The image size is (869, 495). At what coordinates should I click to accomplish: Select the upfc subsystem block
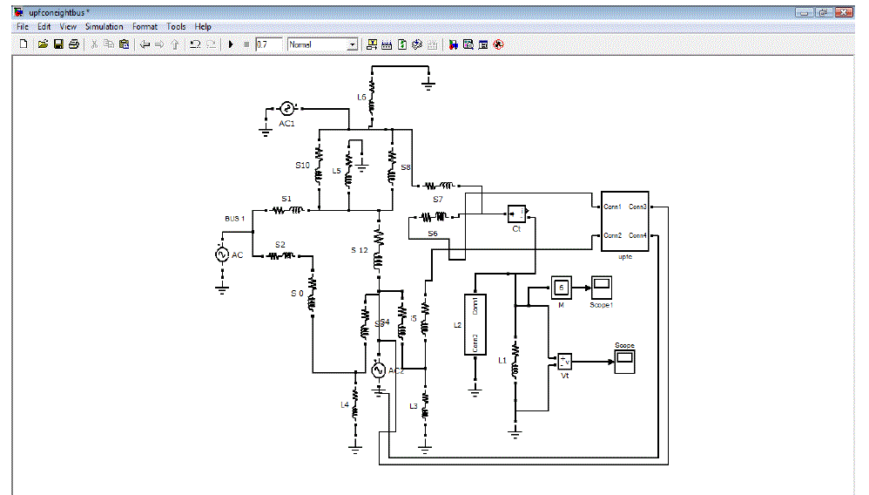(x=624, y=221)
